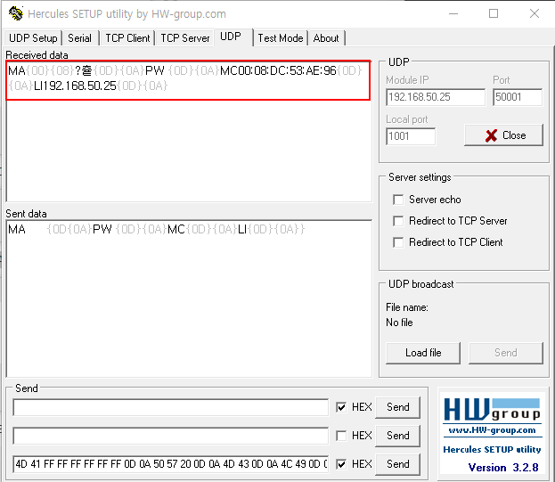
Task: Enable the Server echo checkbox
Action: 398,200
